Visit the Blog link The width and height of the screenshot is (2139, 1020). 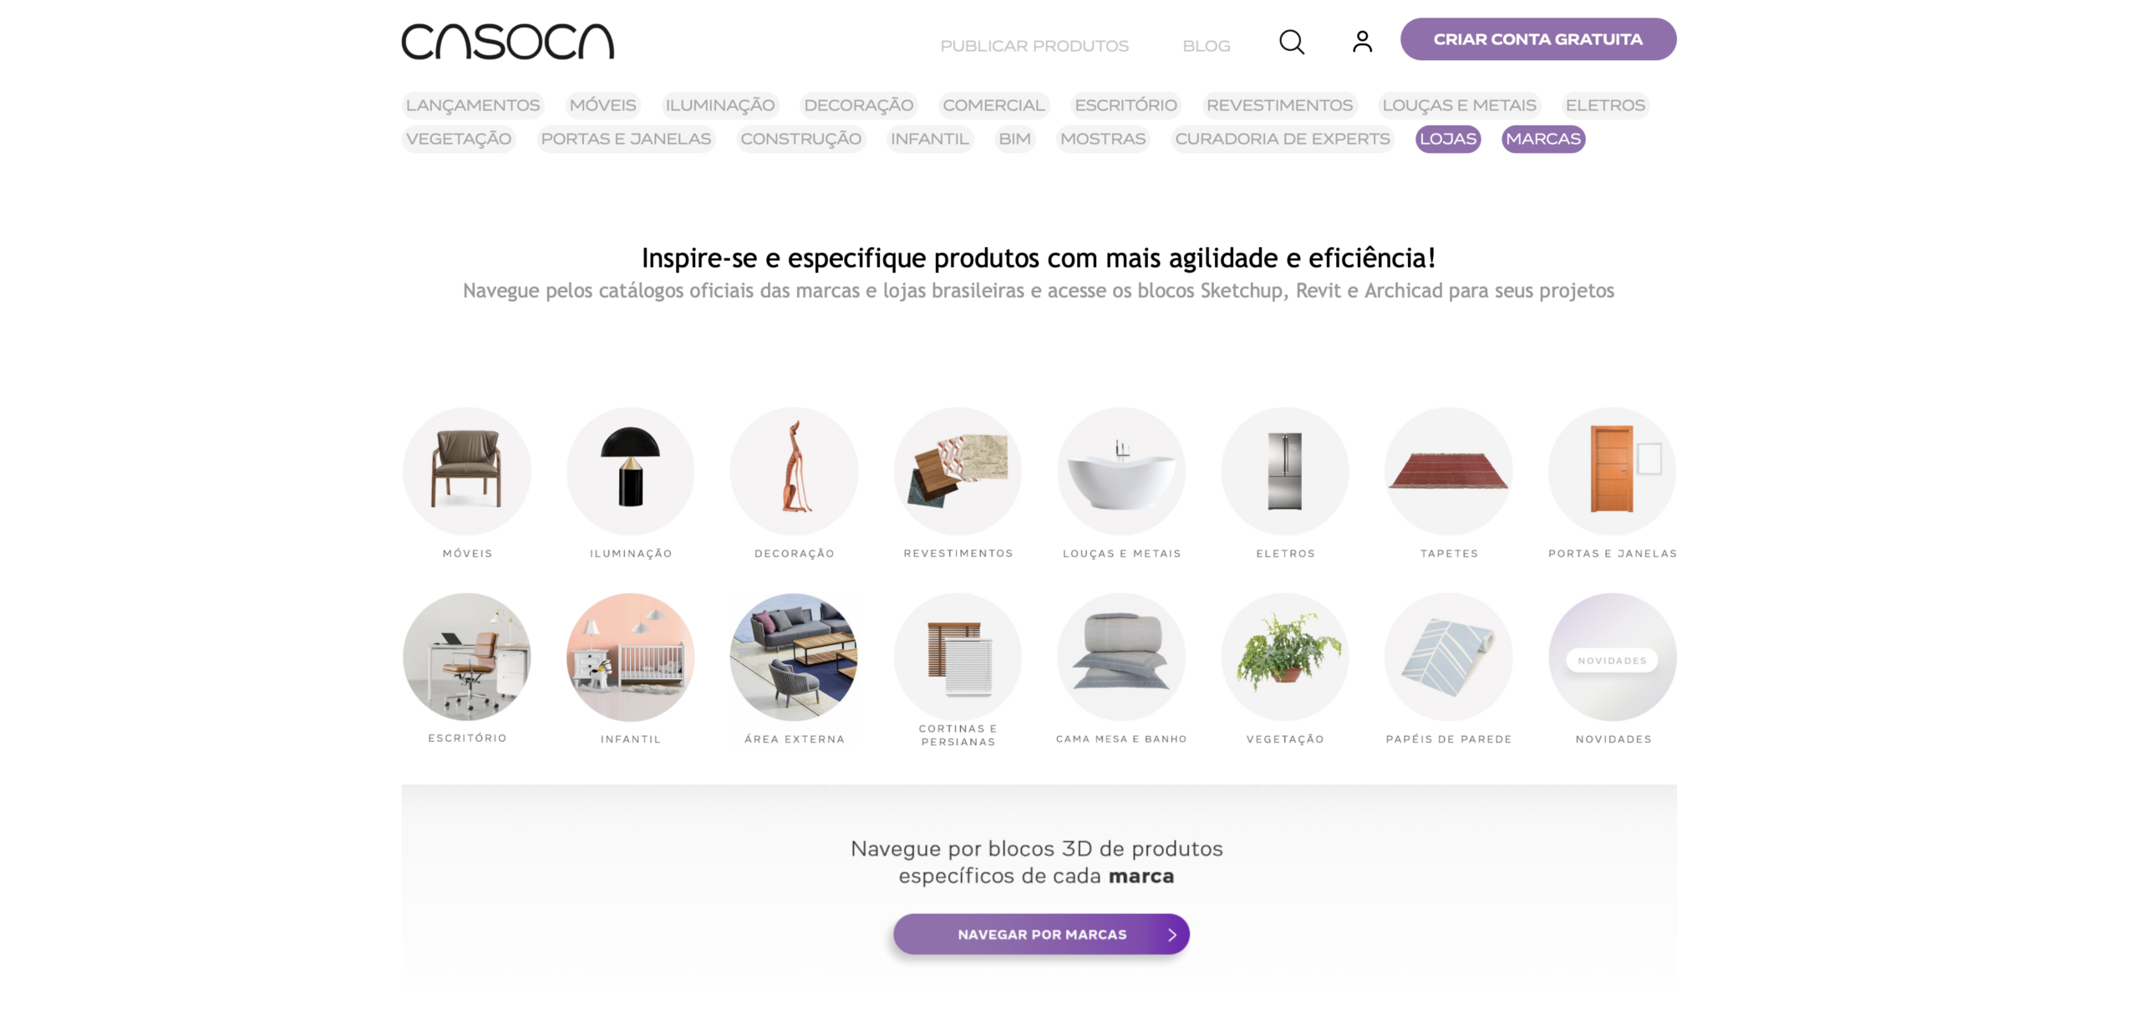[1207, 46]
